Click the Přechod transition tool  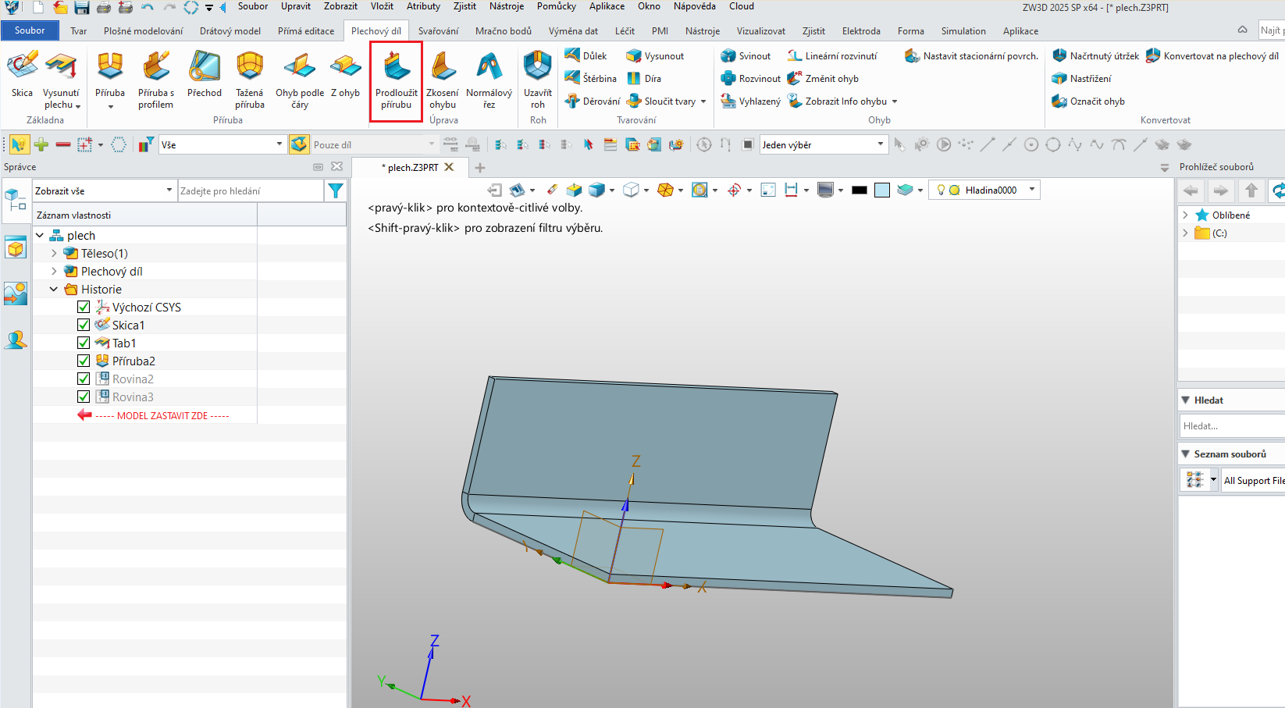point(205,75)
